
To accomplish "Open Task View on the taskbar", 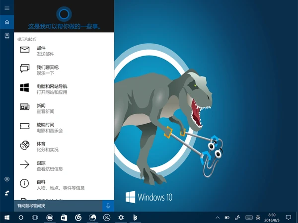I will (x=35, y=218).
